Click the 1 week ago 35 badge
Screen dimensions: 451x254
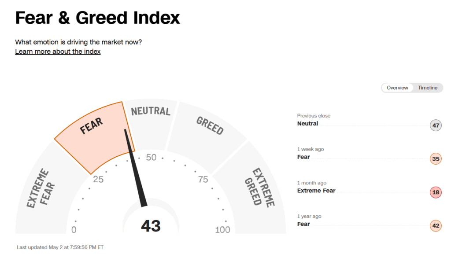(x=436, y=158)
